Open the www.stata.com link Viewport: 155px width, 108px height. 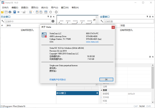click(x=92, y=42)
